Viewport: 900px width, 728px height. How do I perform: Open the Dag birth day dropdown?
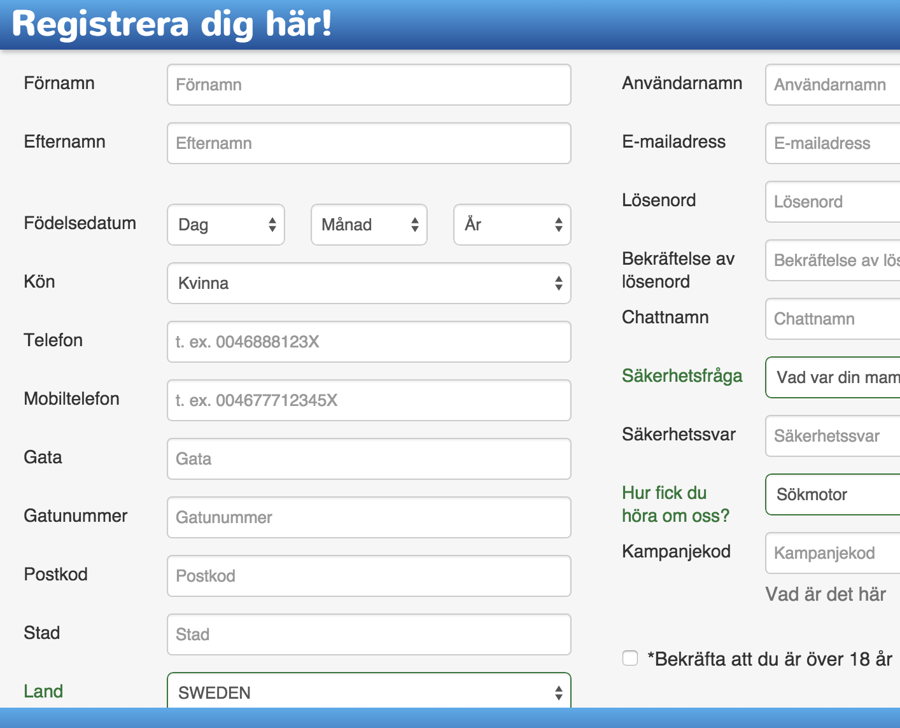click(225, 225)
